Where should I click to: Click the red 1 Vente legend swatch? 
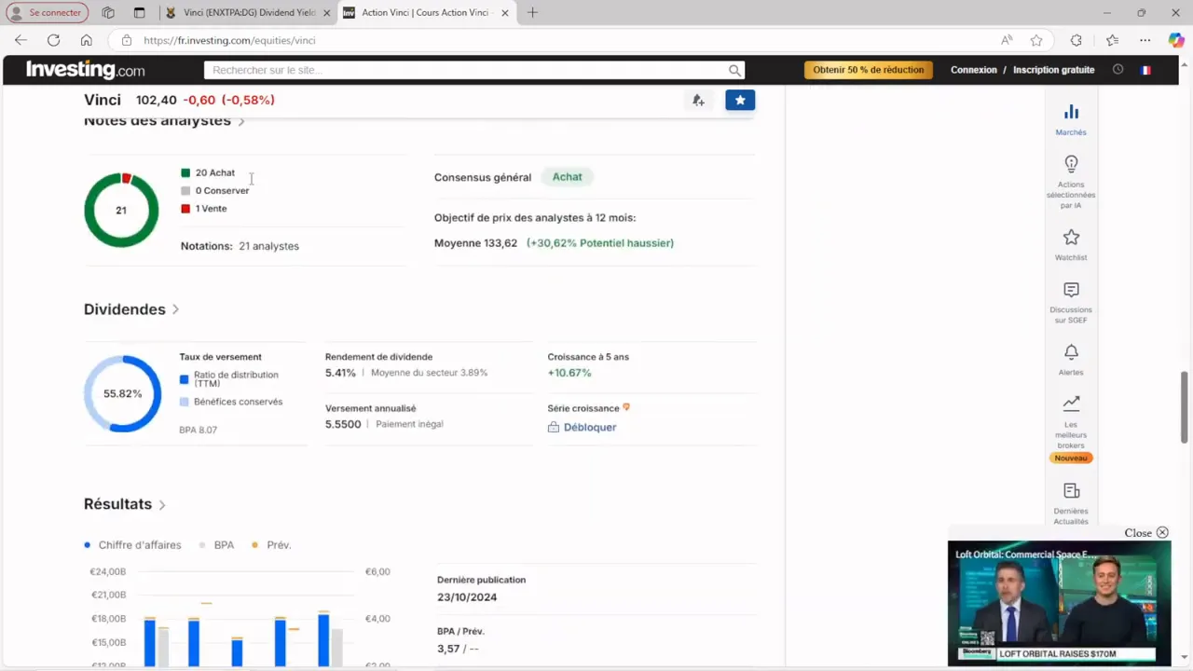point(185,209)
